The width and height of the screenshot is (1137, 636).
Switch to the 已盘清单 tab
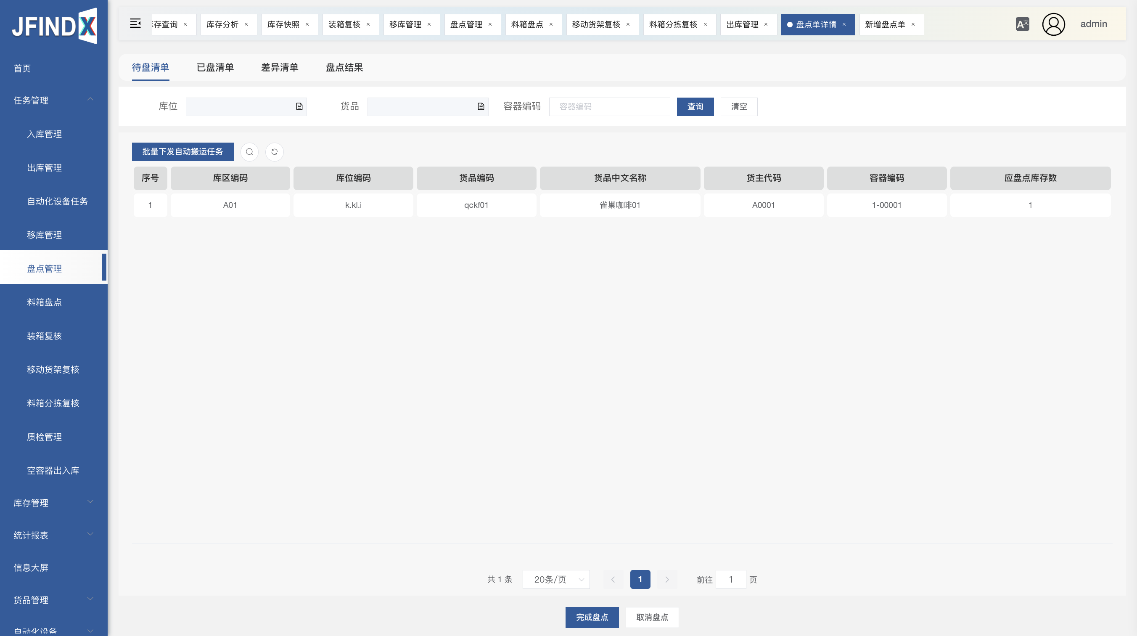215,68
